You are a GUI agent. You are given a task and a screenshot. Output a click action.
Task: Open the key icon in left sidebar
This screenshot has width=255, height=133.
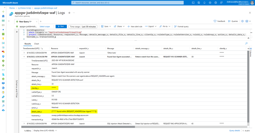point(3,38)
